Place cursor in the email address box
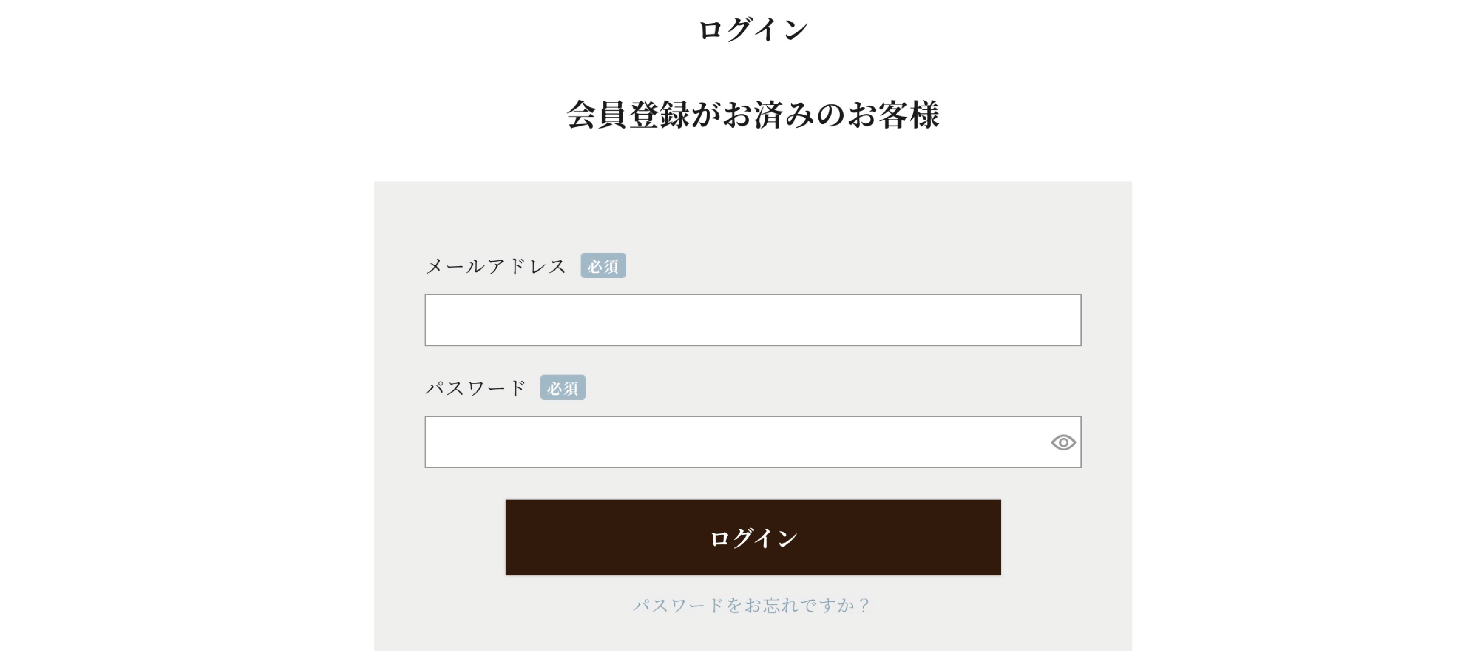 (752, 320)
